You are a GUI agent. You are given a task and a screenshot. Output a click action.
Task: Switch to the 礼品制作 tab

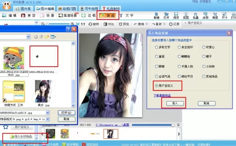pyautogui.click(x=111, y=9)
